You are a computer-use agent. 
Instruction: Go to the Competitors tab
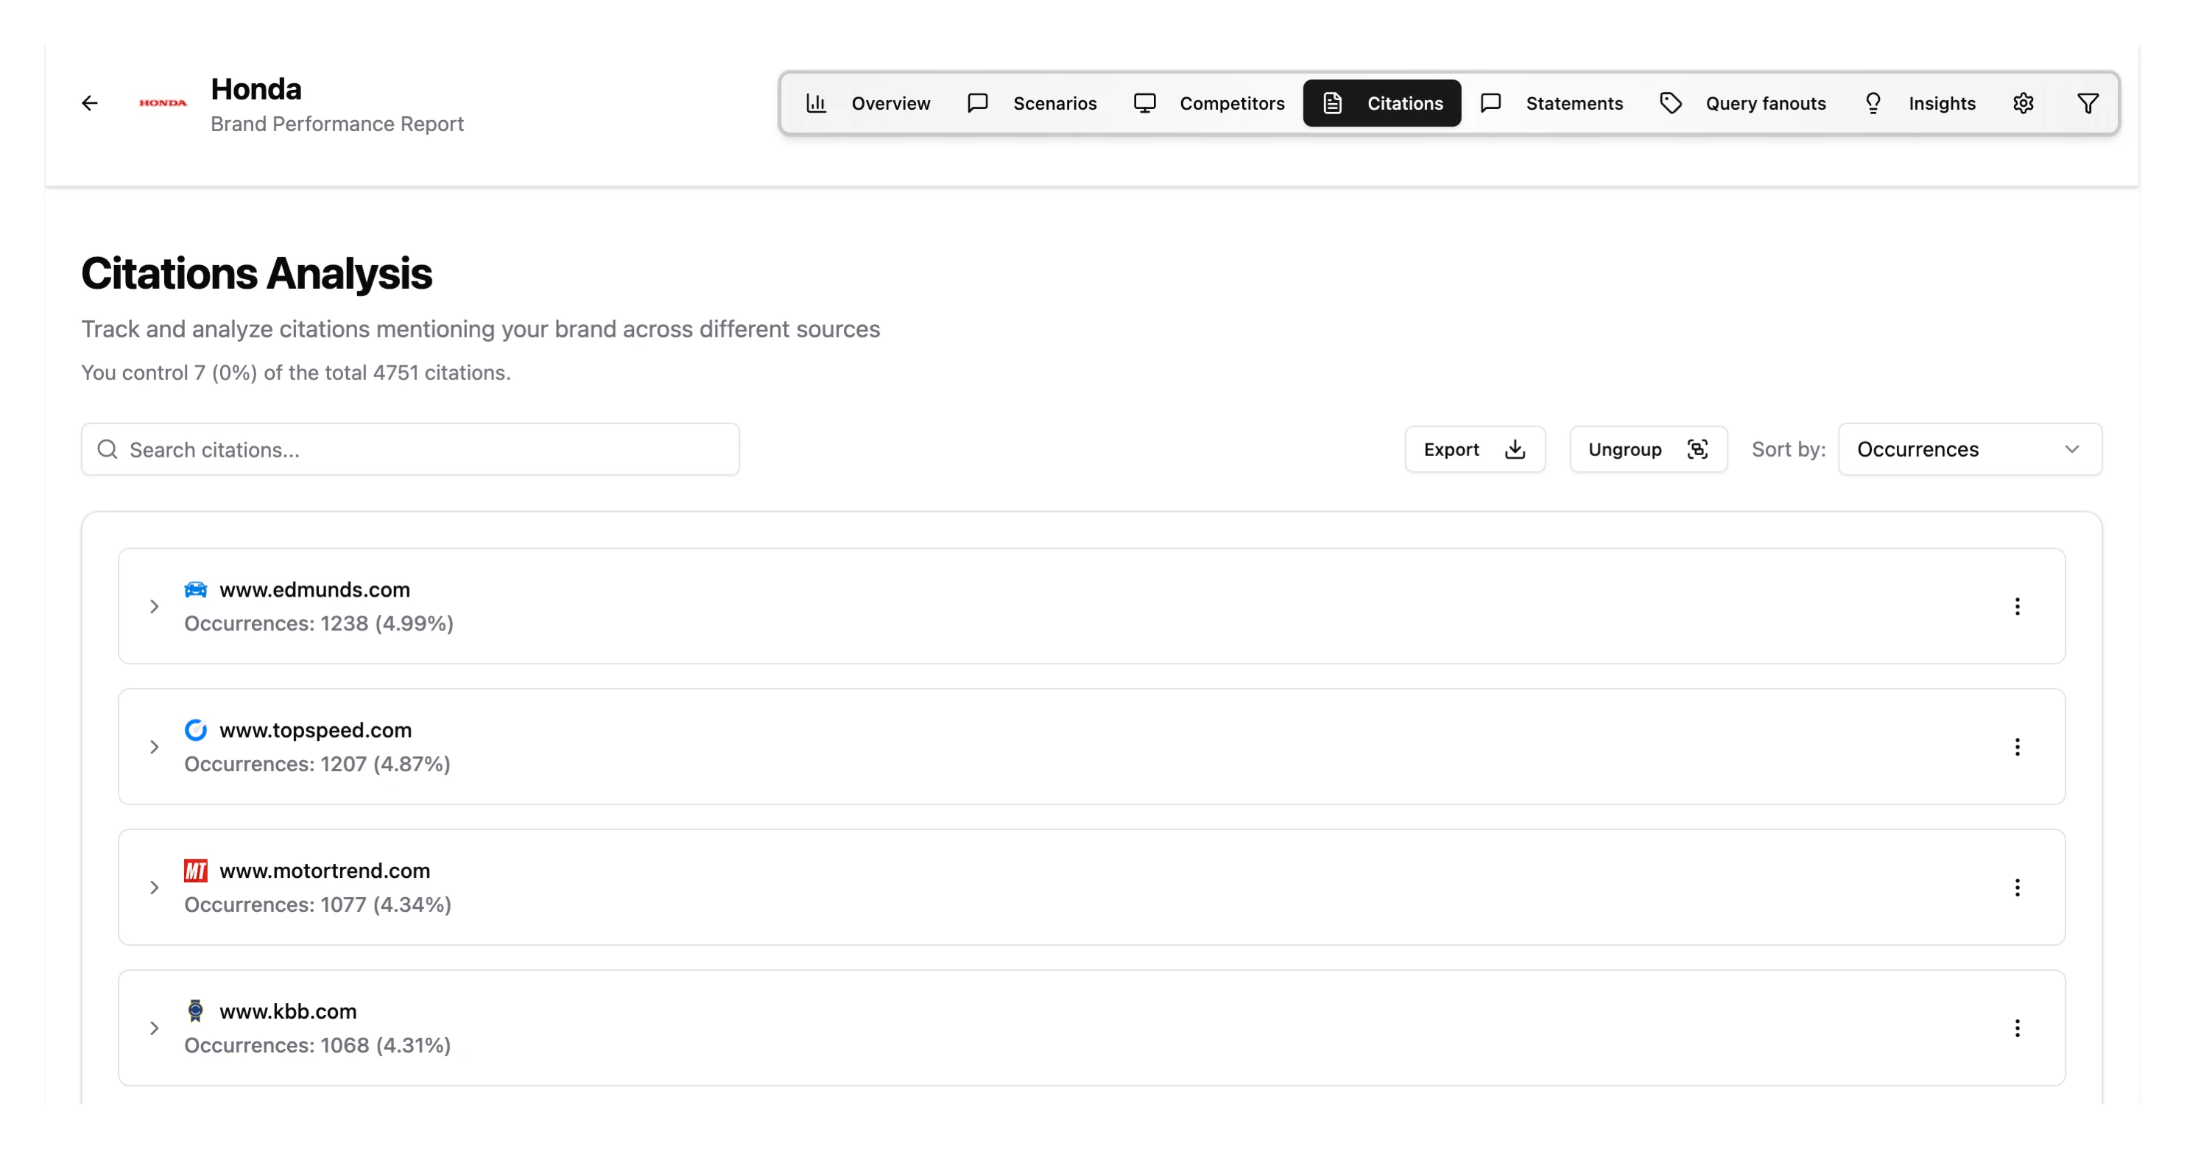pos(1210,104)
